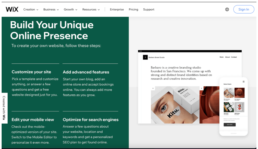Image resolution: width=258 pixels, height=149 pixels.
Task: Click the three dots in preview window bar
Action: 140,51
